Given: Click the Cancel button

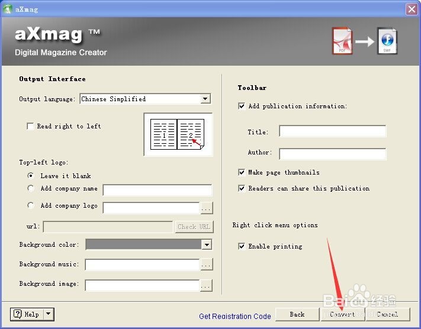Looking at the screenshot, I should pos(388,314).
